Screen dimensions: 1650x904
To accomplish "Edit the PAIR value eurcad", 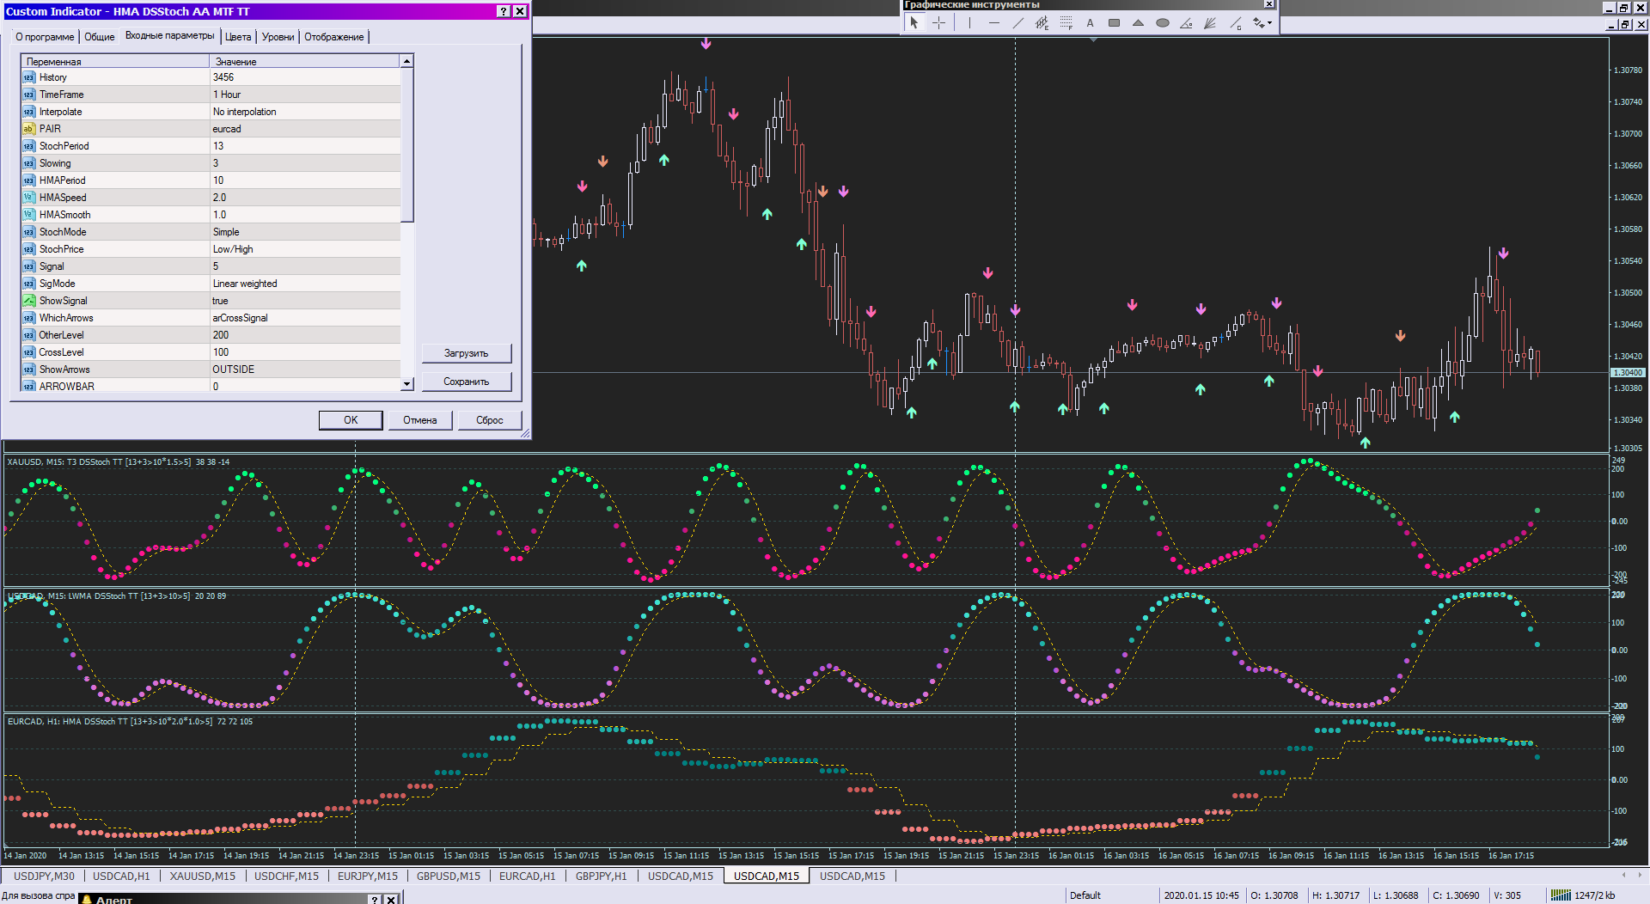I will 305,129.
